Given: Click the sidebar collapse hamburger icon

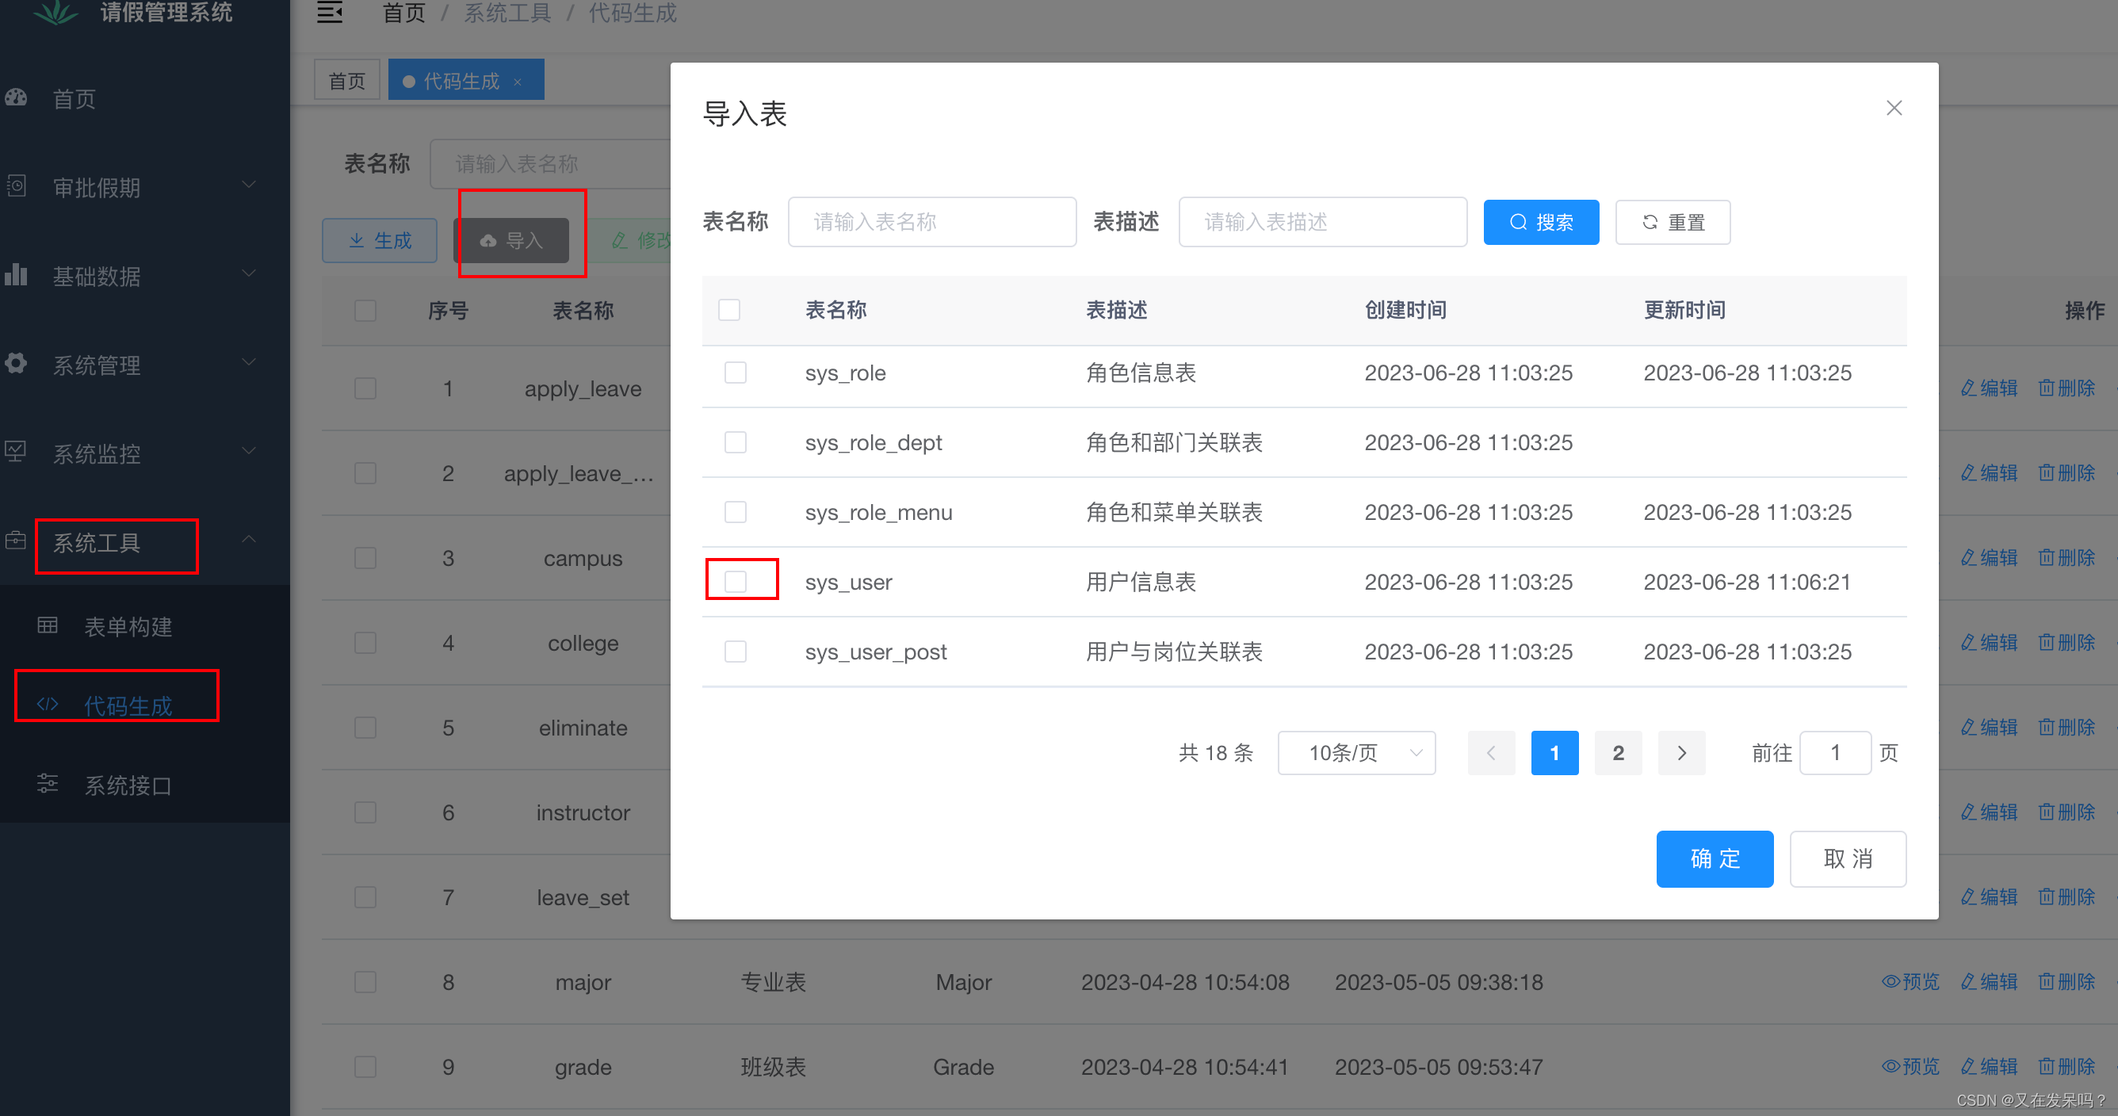Looking at the screenshot, I should (330, 13).
